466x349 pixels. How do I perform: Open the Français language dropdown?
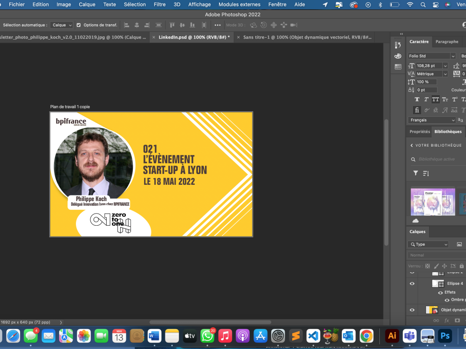pos(432,120)
